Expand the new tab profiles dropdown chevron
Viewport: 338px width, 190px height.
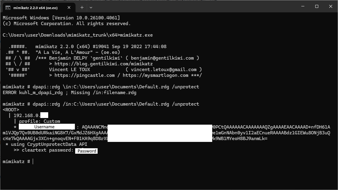[x=91, y=8]
